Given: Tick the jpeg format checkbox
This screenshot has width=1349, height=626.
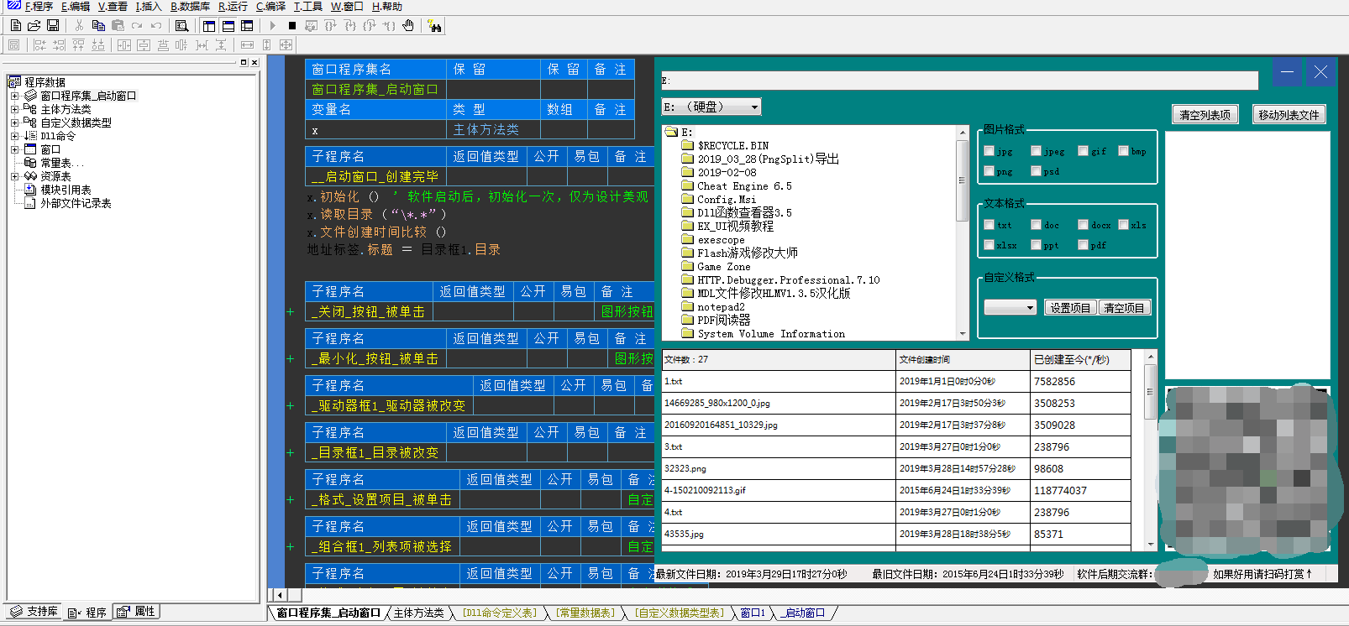Looking at the screenshot, I should coord(1037,151).
